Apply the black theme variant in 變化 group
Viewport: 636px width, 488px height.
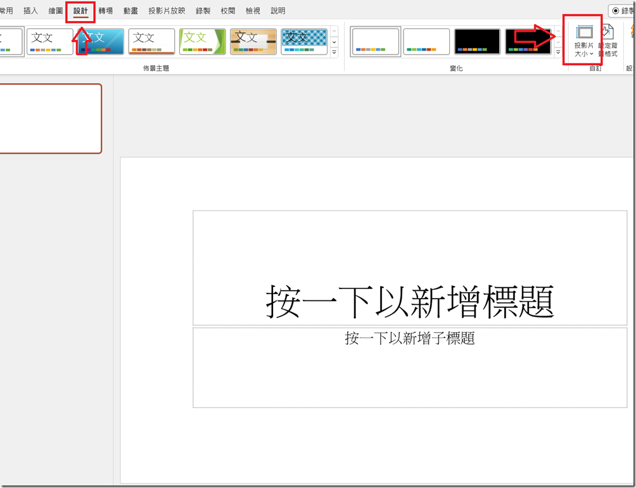[477, 41]
